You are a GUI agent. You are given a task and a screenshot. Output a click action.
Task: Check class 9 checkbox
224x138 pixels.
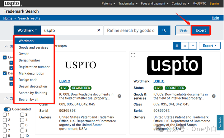(x=5, y=136)
